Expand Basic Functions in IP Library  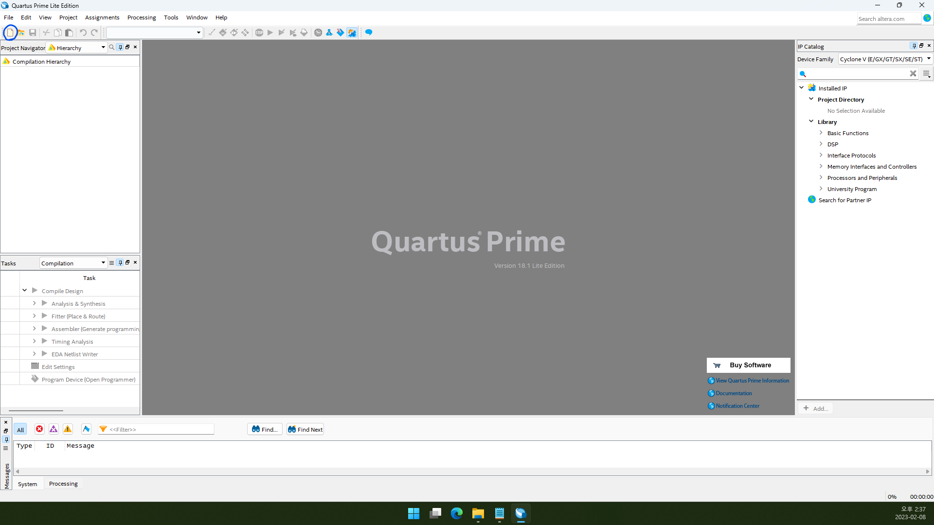pos(821,133)
